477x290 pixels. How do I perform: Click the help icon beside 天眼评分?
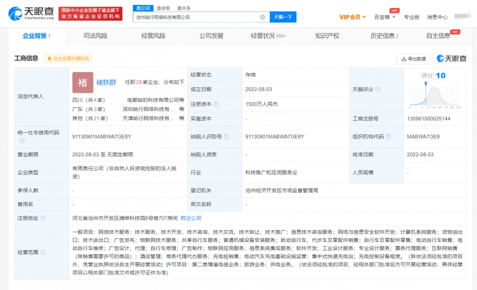[378, 89]
